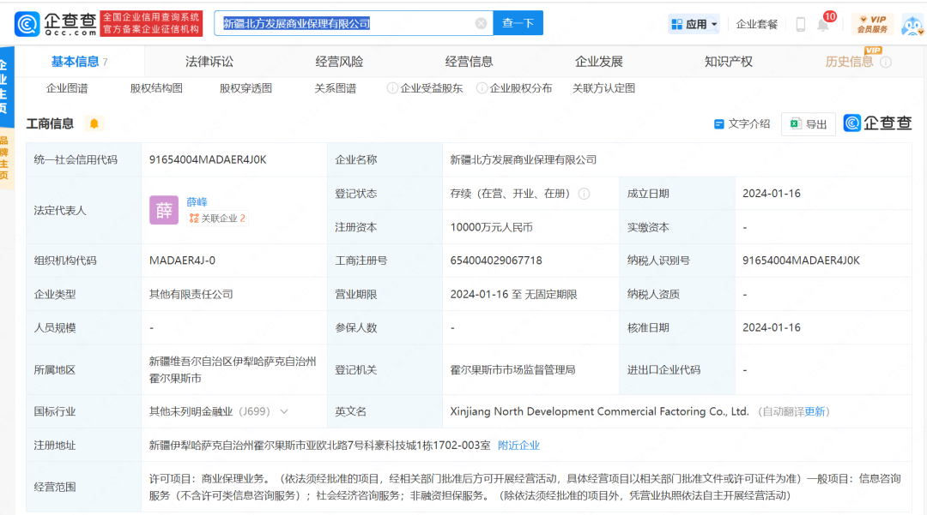This screenshot has width=927, height=515.
Task: Click the info icon next to 登记状态
Action: (584, 194)
